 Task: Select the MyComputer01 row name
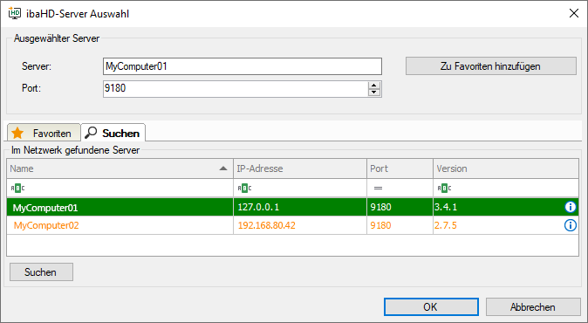[45, 208]
